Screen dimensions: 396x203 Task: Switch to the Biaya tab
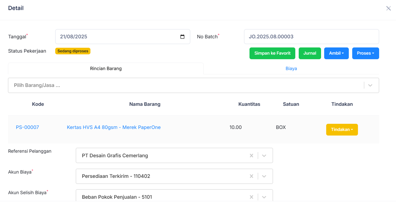tap(291, 69)
